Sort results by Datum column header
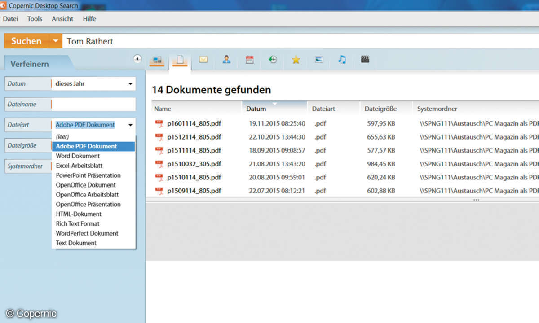The height and width of the screenshot is (323, 539). [274, 109]
